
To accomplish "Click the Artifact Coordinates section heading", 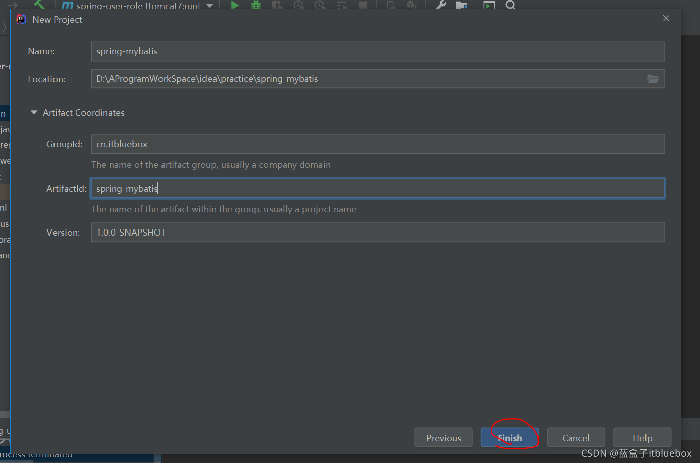I will (84, 113).
